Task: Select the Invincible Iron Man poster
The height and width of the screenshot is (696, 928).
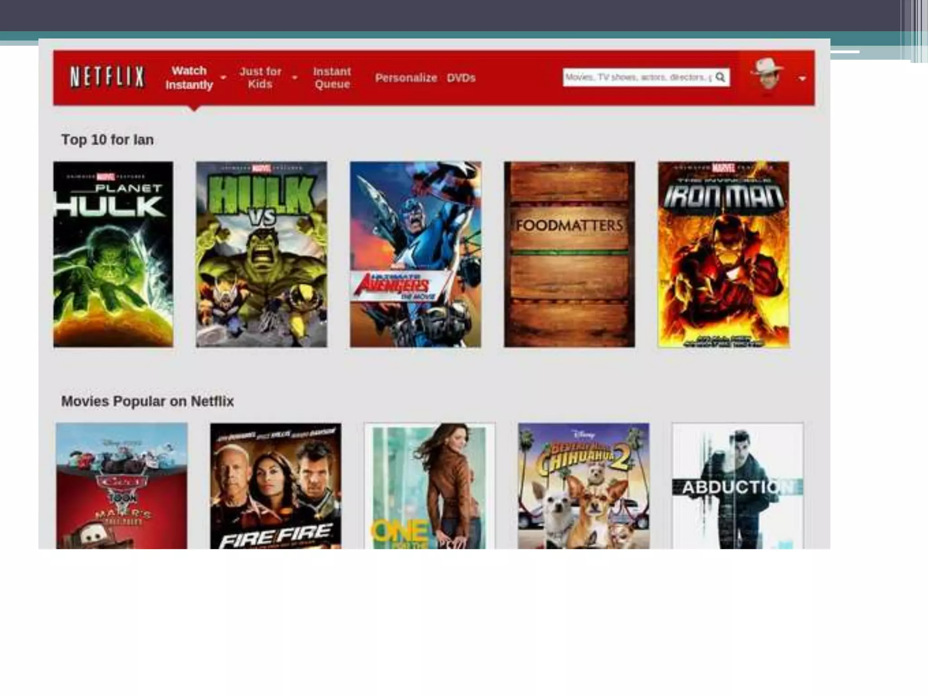Action: tap(724, 254)
